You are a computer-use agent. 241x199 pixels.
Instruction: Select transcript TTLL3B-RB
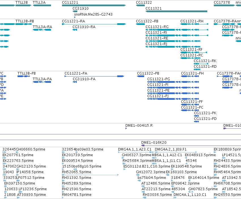tap(25, 21)
